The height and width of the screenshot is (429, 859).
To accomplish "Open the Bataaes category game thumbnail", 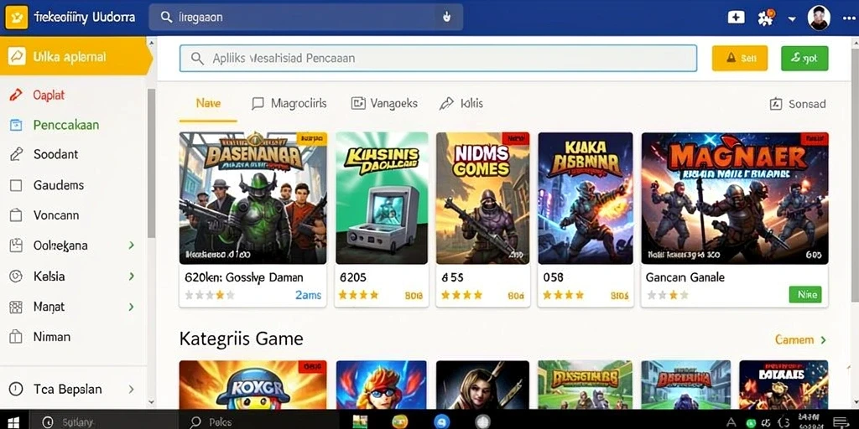I will [x=784, y=385].
